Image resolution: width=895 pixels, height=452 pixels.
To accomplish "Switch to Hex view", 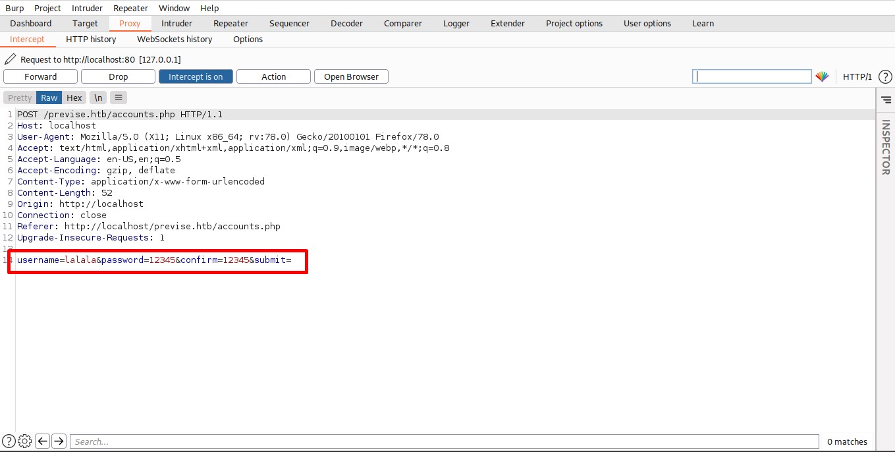I will click(74, 98).
